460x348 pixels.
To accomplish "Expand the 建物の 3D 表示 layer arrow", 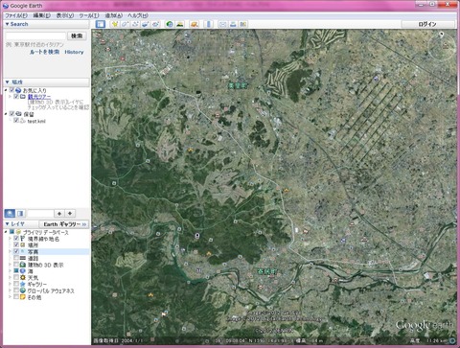I will pyautogui.click(x=10, y=265).
